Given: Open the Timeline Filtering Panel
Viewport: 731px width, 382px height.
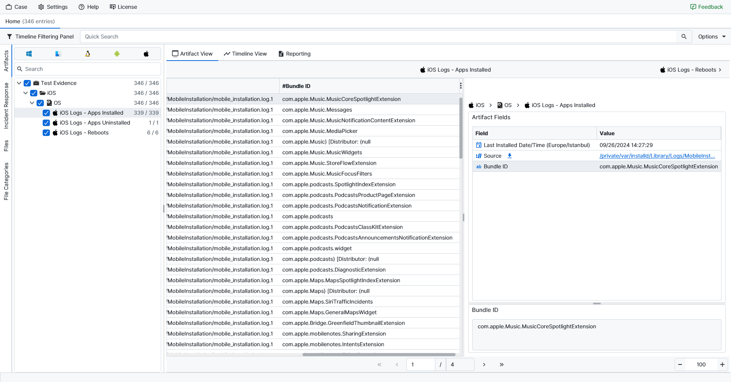Looking at the screenshot, I should pos(40,37).
